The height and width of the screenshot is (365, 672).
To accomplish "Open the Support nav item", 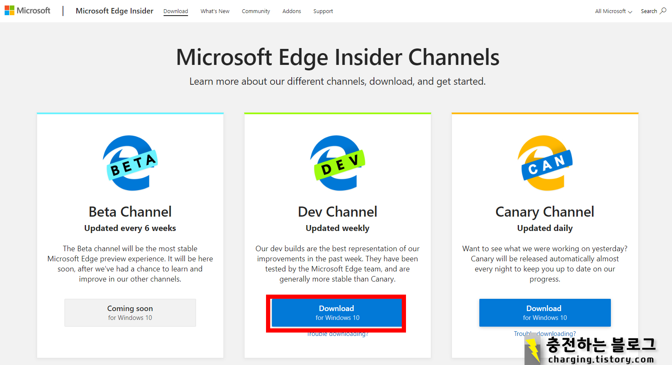I will [323, 11].
